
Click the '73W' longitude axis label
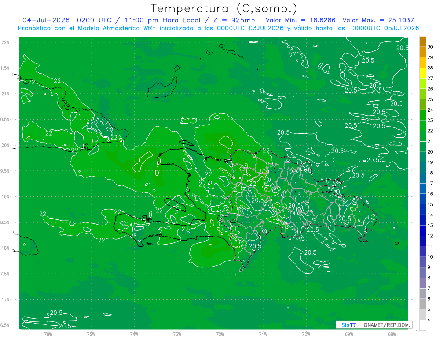177,334
